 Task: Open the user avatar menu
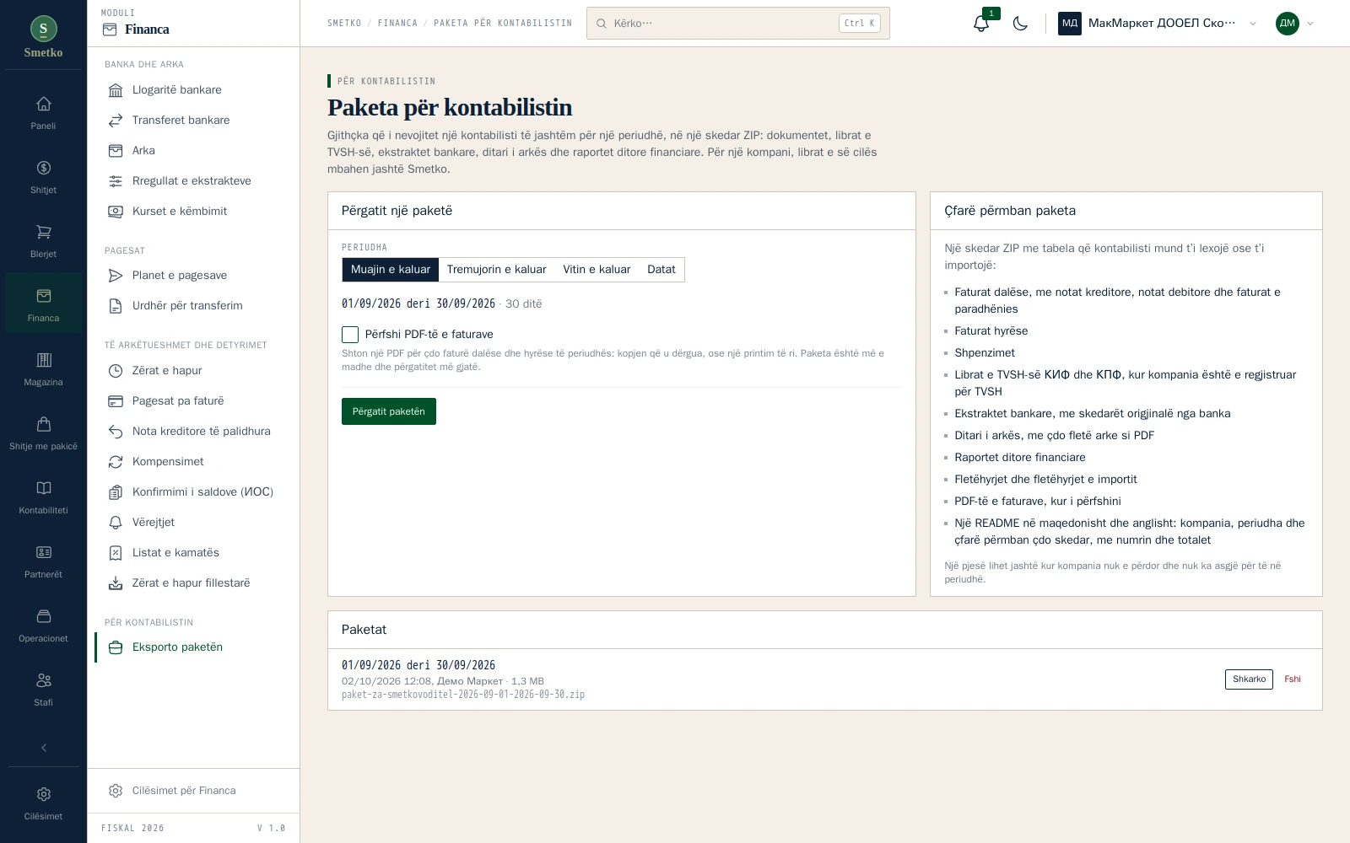click(x=1295, y=24)
